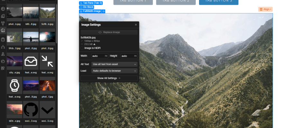Open the Load setting dropdown
Screen dimensions: 283x128
coord(114,71)
